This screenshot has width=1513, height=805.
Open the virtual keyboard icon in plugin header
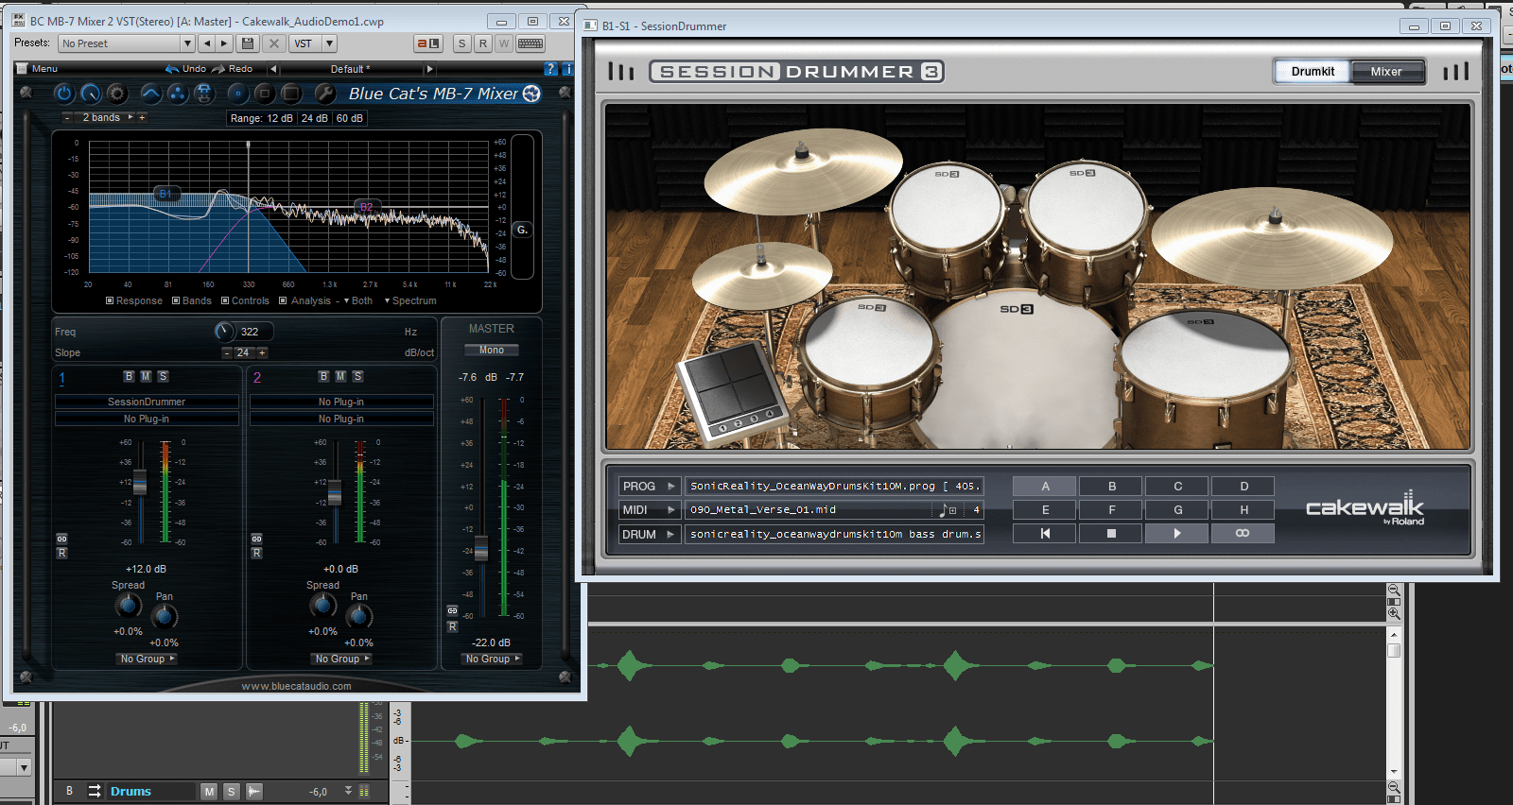coord(530,43)
